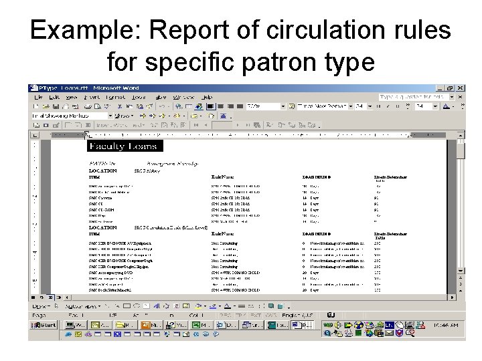Click the Open file icon
The image size is (482, 361).
[x=46, y=106]
